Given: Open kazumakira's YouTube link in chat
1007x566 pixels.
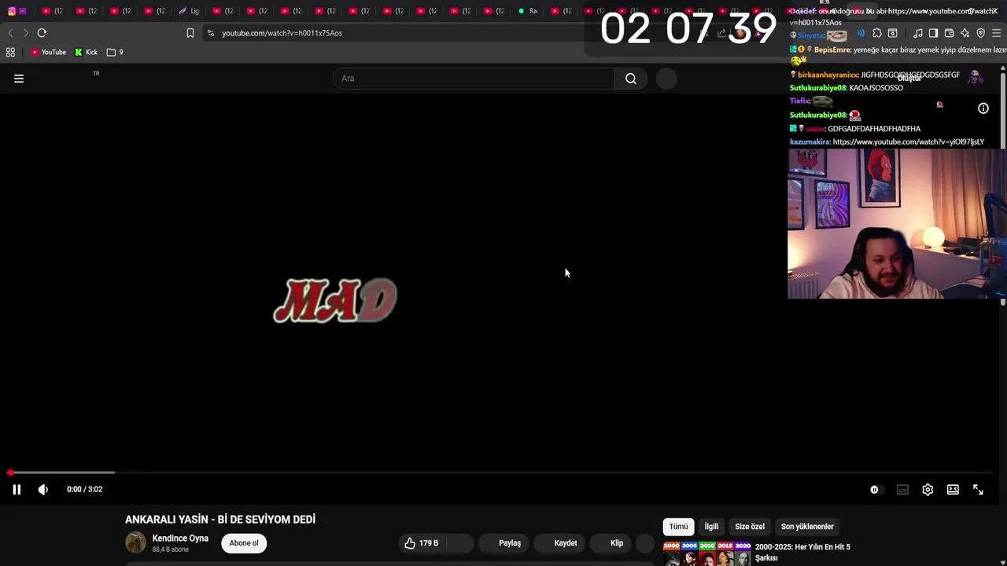Looking at the screenshot, I should (x=908, y=142).
